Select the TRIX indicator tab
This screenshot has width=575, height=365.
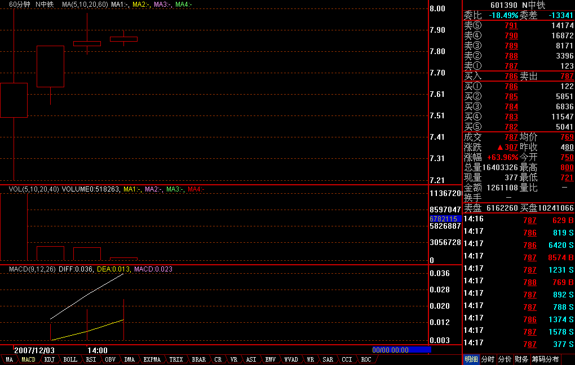tap(176, 359)
